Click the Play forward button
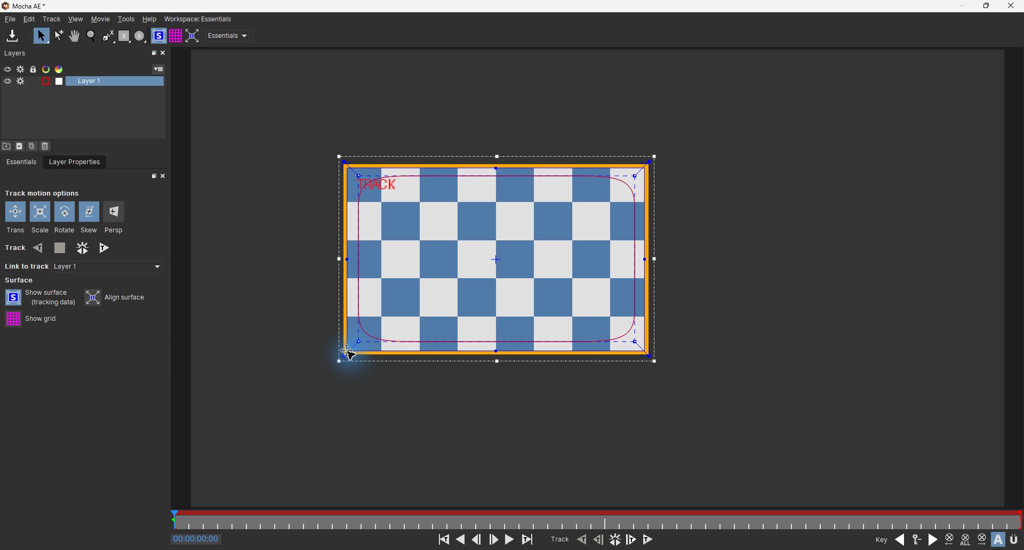 (510, 540)
